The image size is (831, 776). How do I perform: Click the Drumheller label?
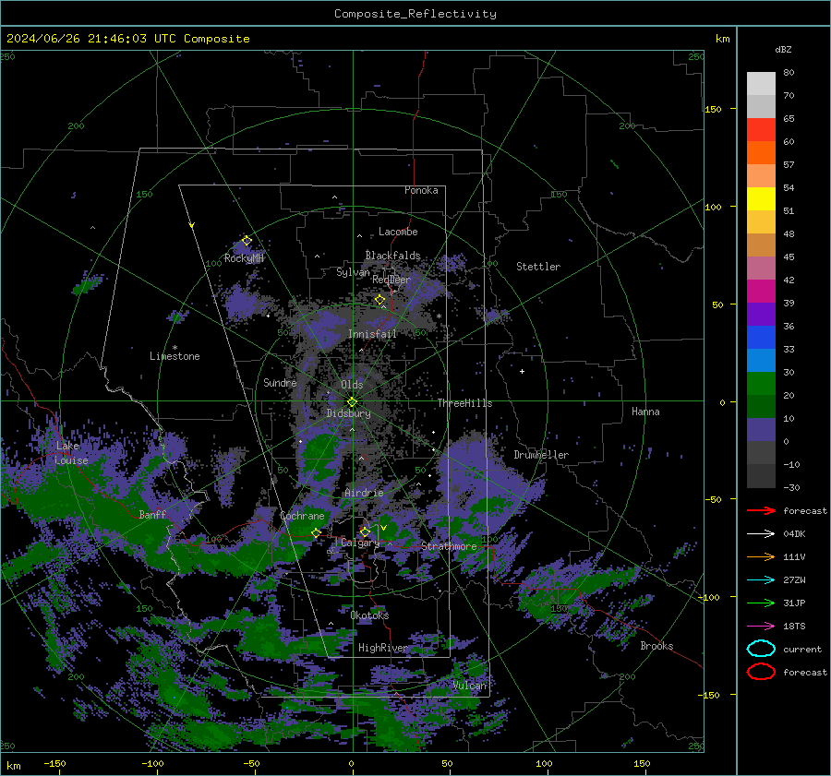point(541,455)
